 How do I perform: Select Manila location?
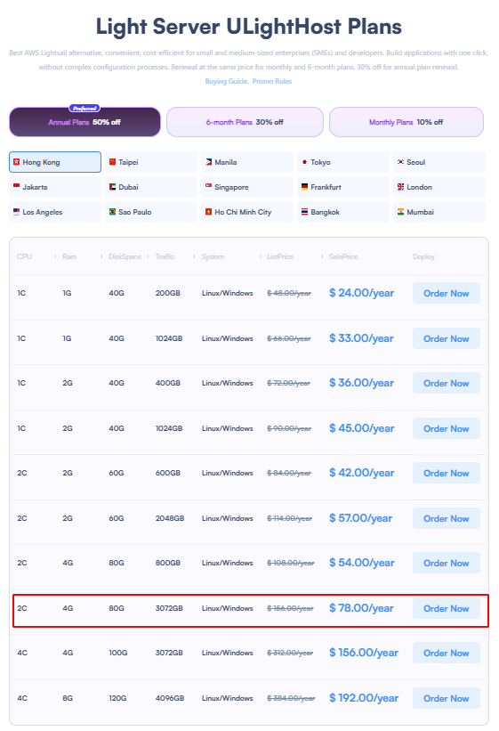(247, 162)
